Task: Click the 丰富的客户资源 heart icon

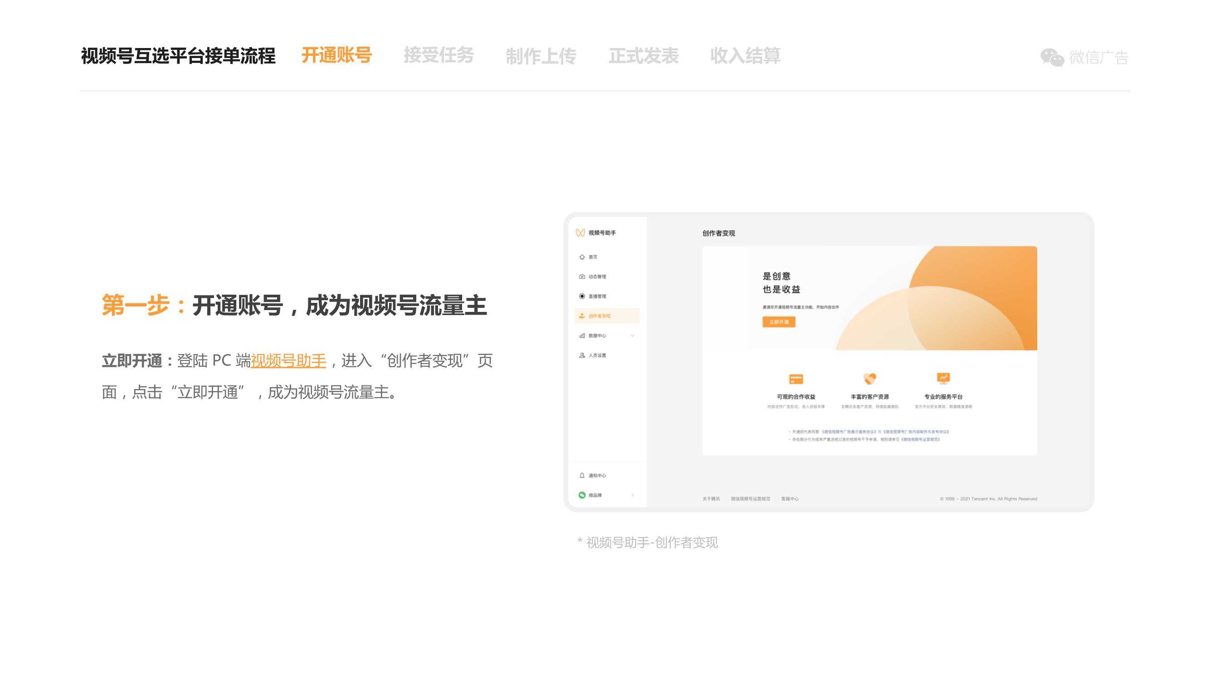Action: pyautogui.click(x=870, y=378)
